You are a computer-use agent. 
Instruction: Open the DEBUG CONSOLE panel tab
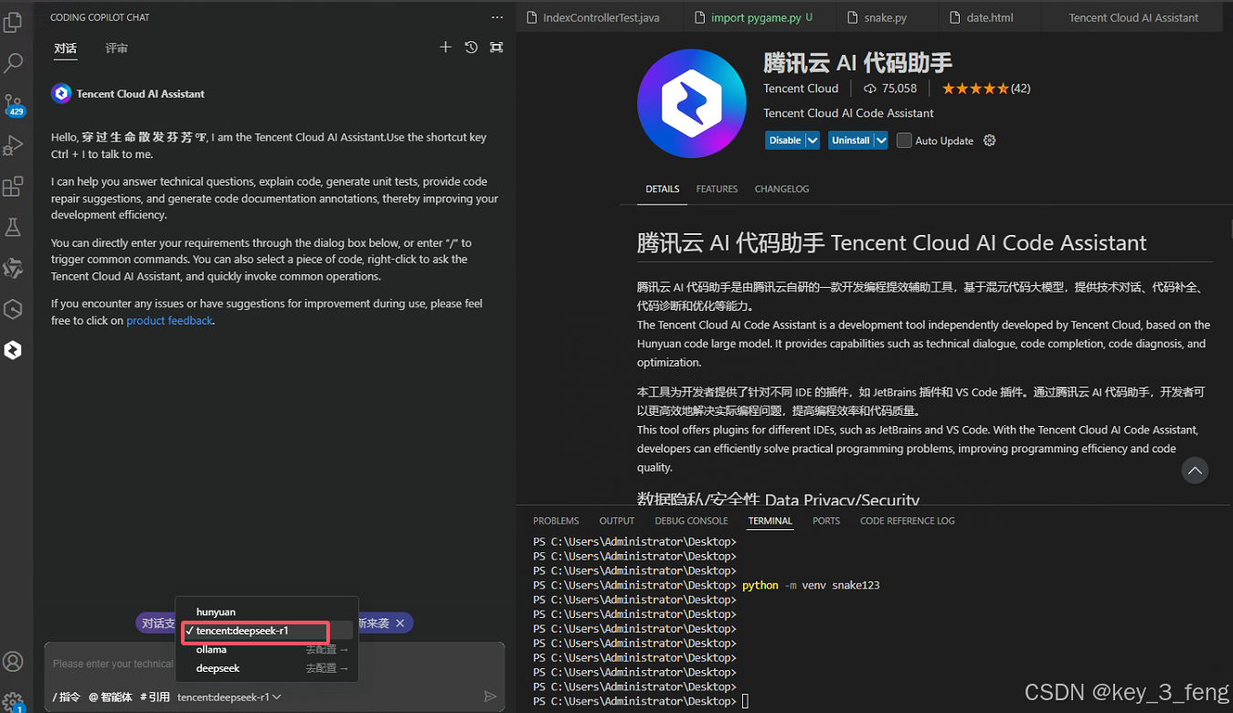coord(691,521)
